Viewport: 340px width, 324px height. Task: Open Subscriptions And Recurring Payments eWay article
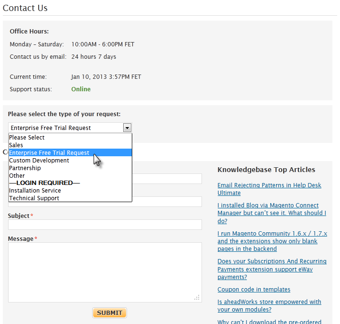272,269
